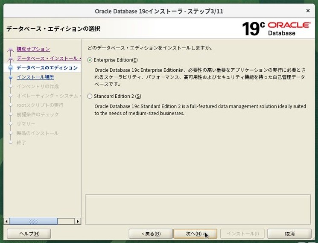Close the Oracle installer window
Viewport: 318px width, 243px height.
pos(308,11)
